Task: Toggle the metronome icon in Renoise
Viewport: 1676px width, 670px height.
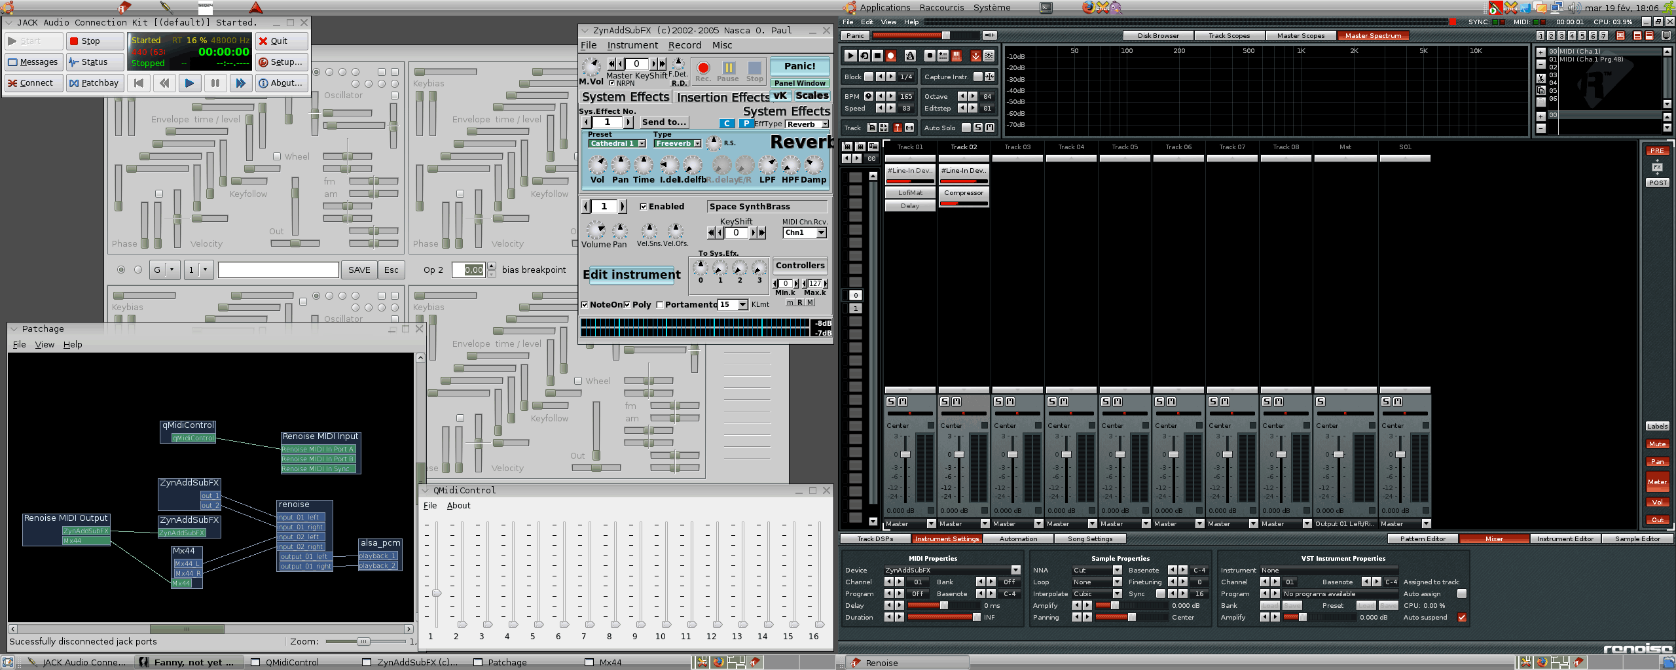Action: coord(910,56)
